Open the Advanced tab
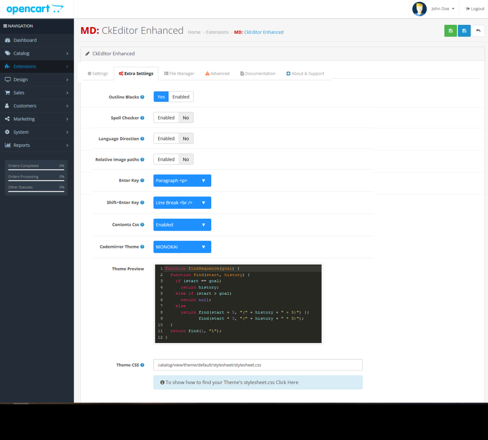Screen dimensions: 488x440 tap(217, 73)
